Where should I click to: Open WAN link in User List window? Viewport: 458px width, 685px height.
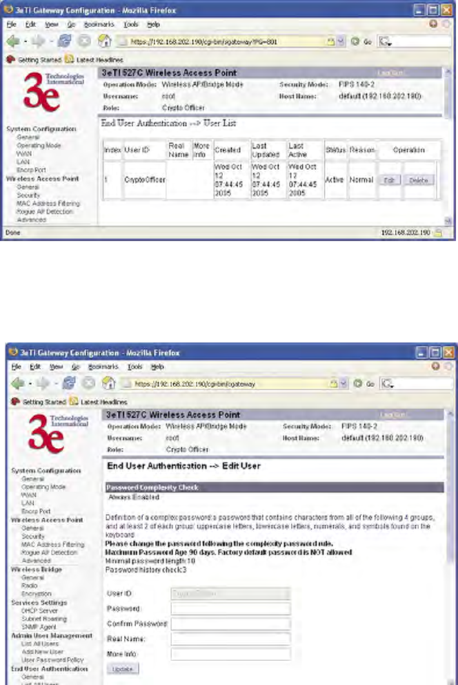(24, 154)
